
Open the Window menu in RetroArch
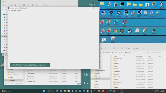[x=19, y=10]
